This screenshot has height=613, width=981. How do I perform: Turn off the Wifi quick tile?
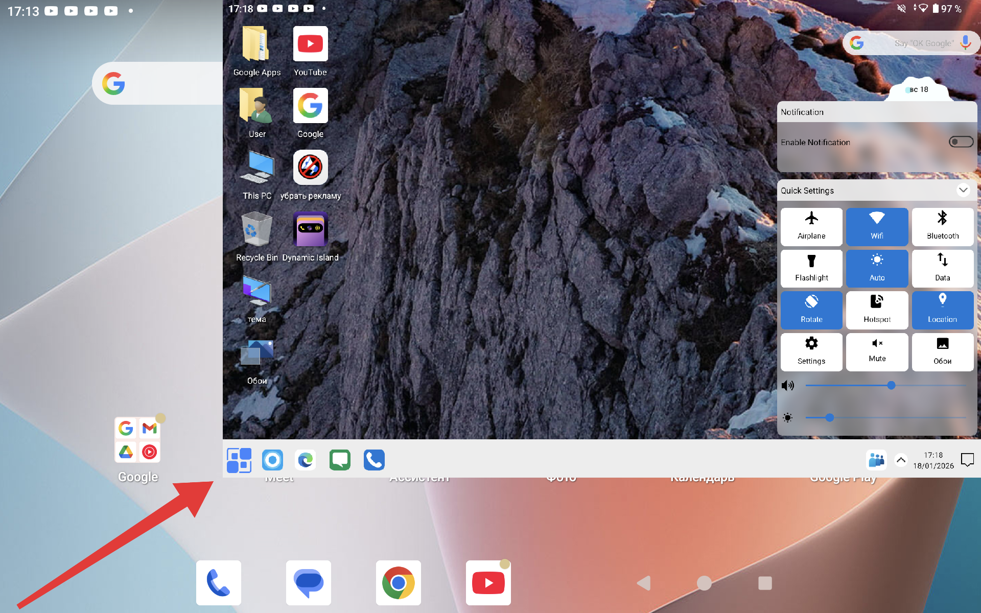tap(877, 226)
